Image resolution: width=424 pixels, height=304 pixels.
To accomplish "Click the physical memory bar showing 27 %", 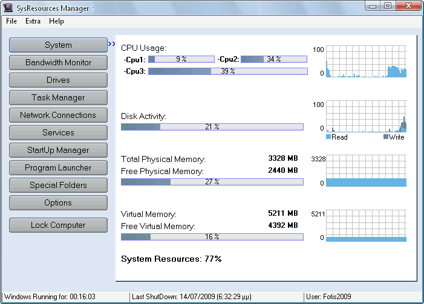I will point(212,182).
